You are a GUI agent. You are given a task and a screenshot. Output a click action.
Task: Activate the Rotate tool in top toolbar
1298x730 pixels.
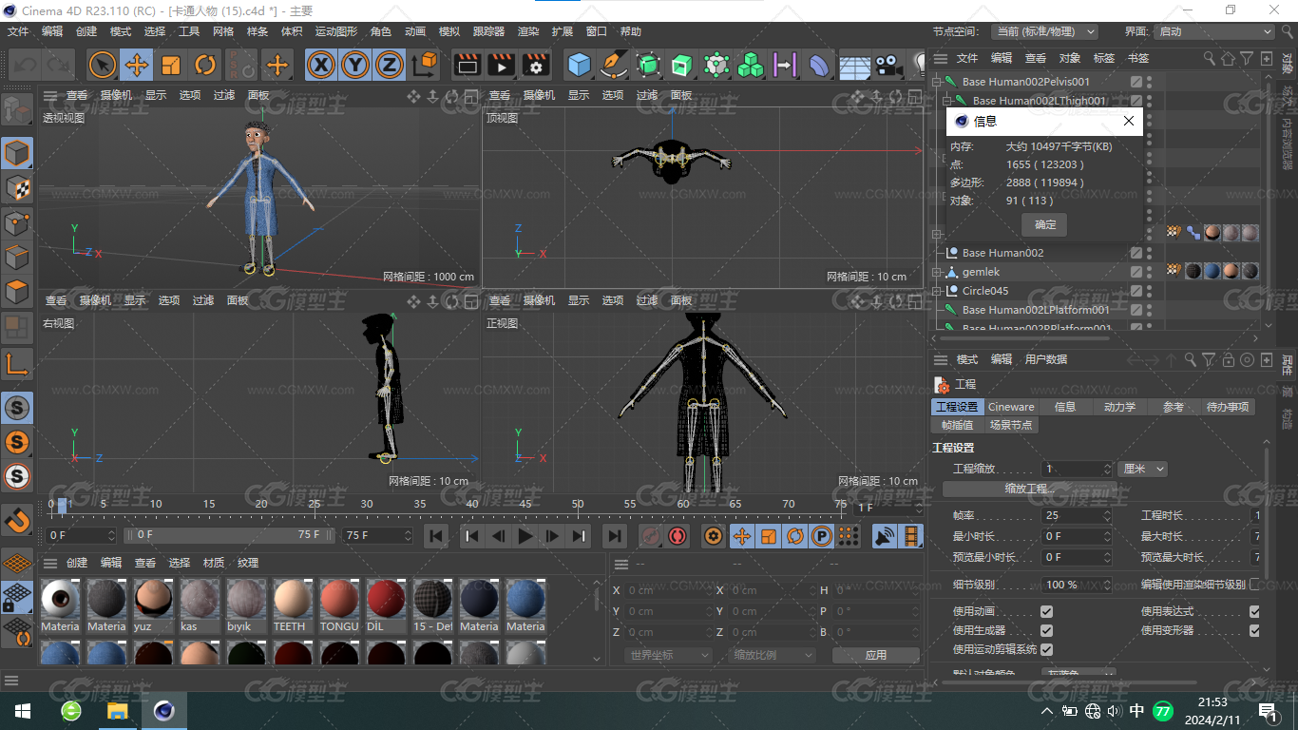coord(205,65)
